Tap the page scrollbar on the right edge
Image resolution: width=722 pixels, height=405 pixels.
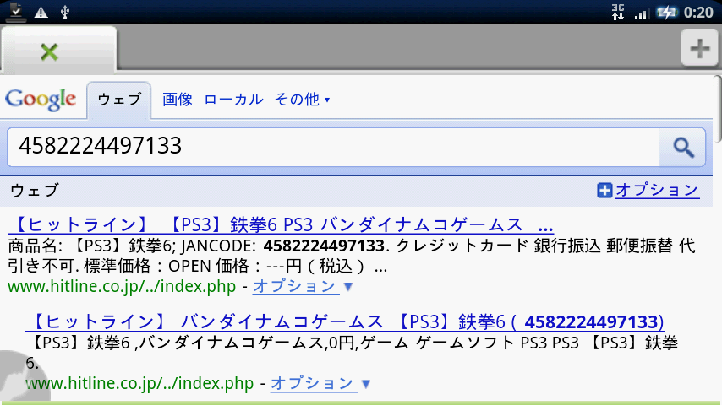(x=719, y=109)
